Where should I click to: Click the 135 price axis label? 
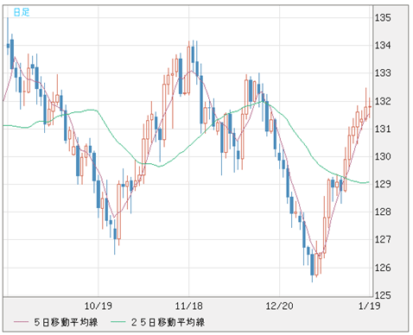click(x=383, y=18)
